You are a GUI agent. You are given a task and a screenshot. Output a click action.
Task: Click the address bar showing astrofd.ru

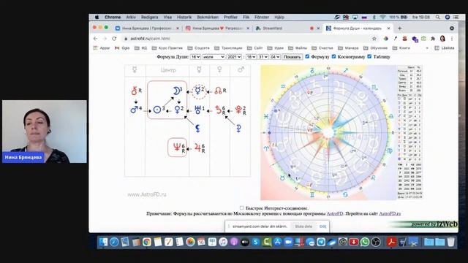(248, 39)
